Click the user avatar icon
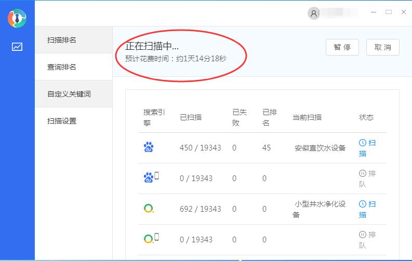Viewport: 412px width, 261px height. point(313,13)
